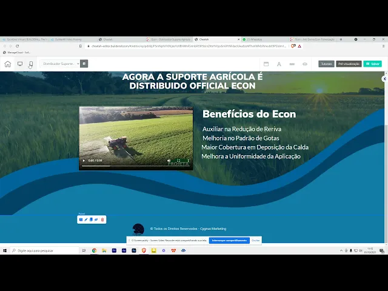The width and height of the screenshot is (388, 291).
Task: Open Chrome from the taskbar
Action: (x=94, y=250)
